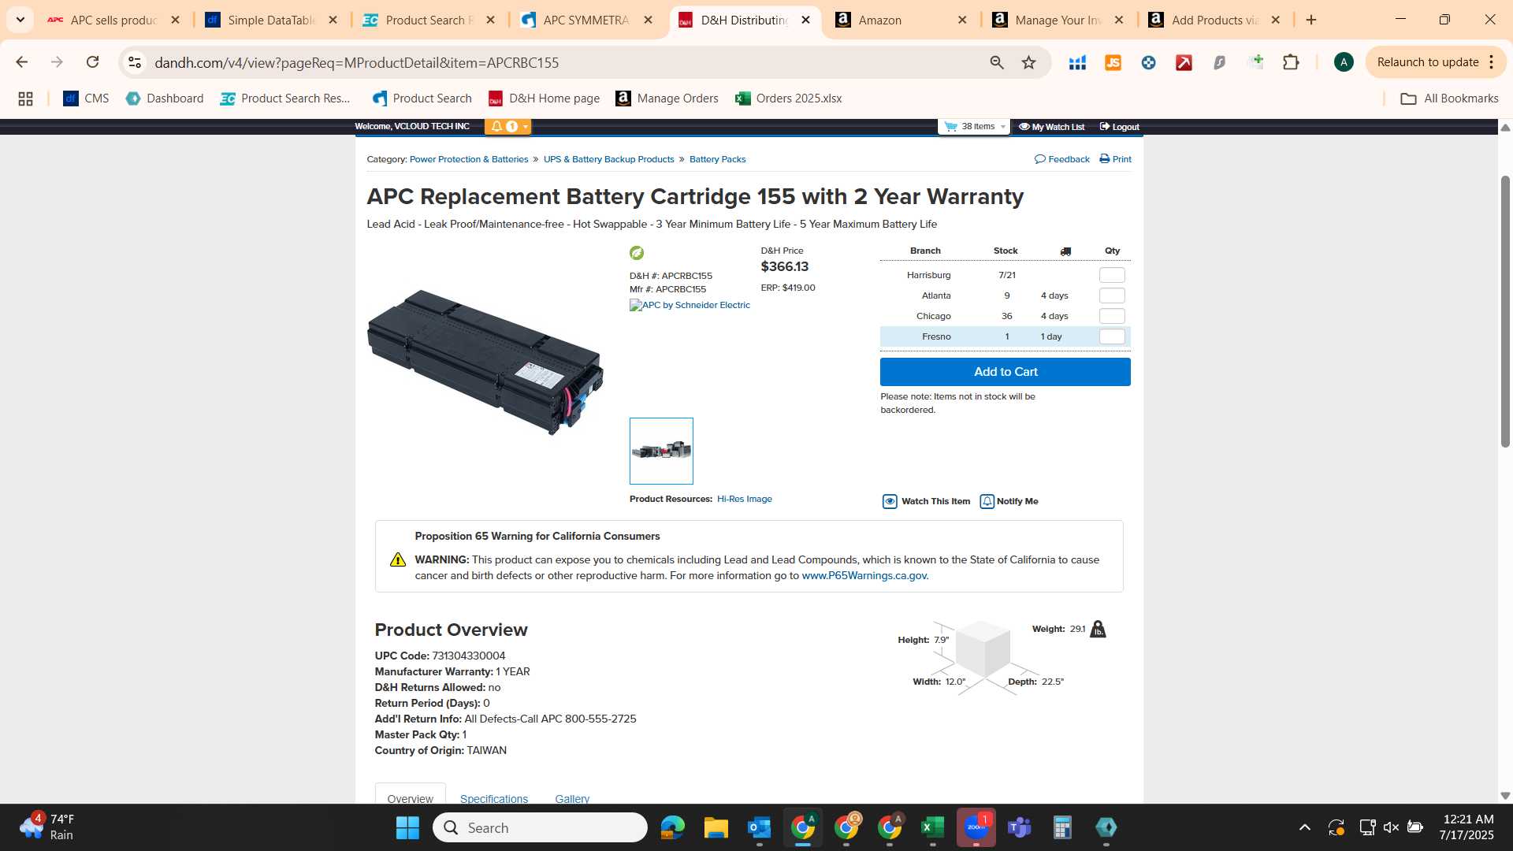The height and width of the screenshot is (851, 1513).
Task: Open the Windows Start menu
Action: tap(407, 827)
